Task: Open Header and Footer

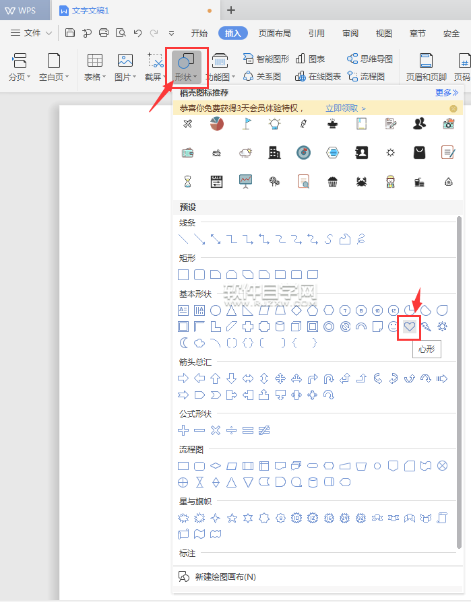Action: [426, 67]
